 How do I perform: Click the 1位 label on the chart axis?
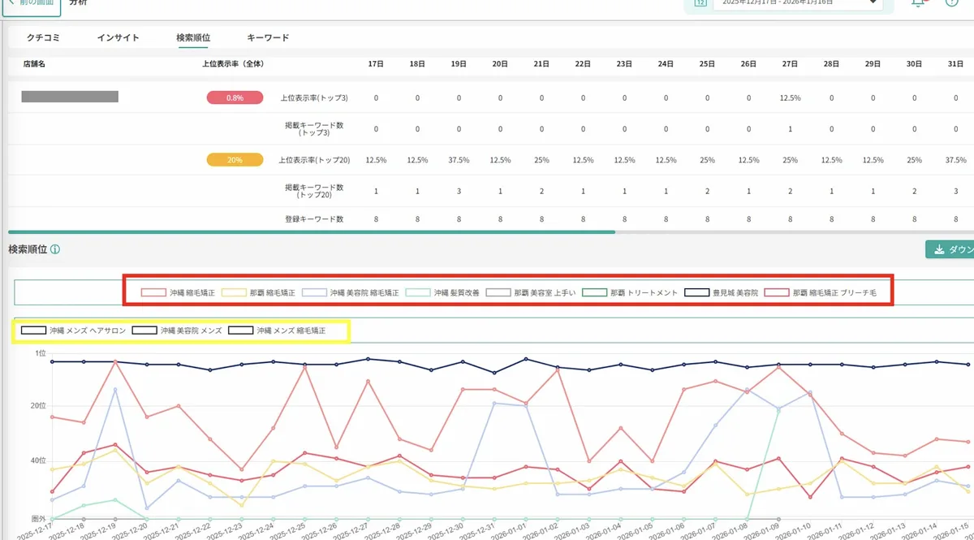41,353
